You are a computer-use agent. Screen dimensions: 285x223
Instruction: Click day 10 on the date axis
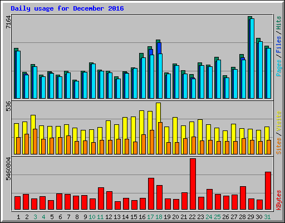click(x=92, y=217)
